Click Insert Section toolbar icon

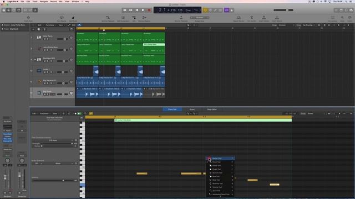coord(264,18)
